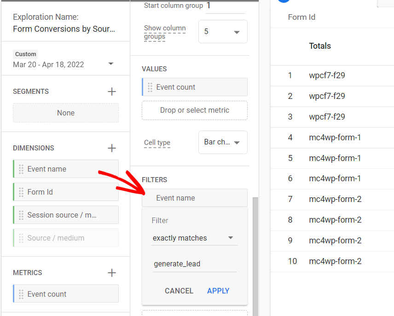Apply the Event name filter
This screenshot has width=394, height=316.
tap(218, 291)
